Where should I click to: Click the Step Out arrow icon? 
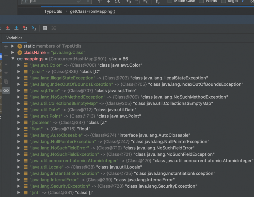point(17,28)
